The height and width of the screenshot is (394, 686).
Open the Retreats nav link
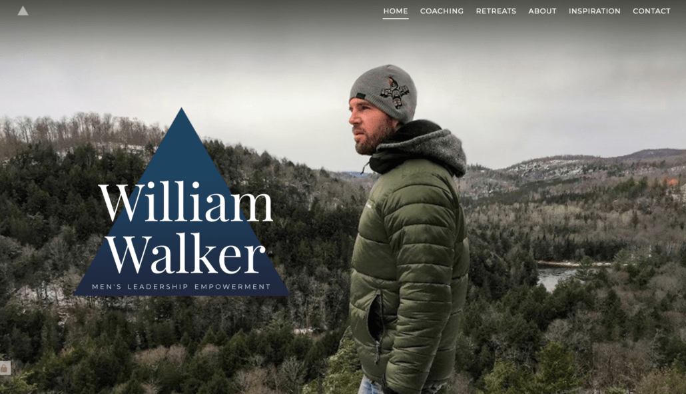tap(496, 11)
